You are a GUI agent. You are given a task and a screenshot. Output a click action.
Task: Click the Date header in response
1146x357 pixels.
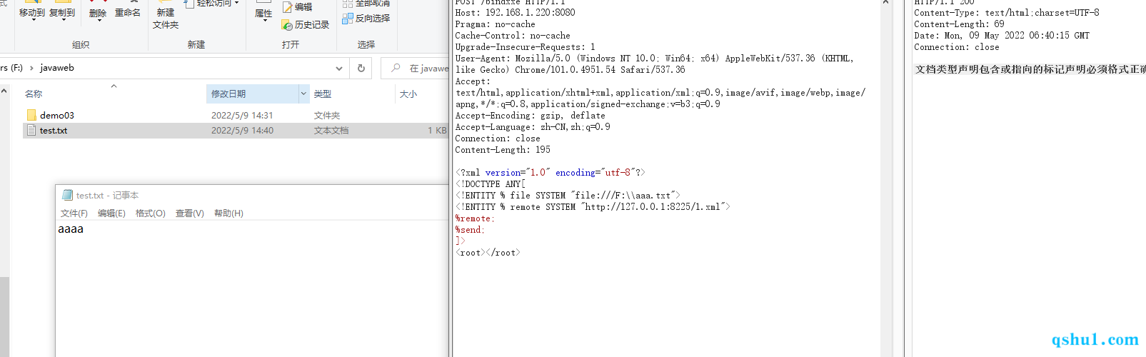(1002, 36)
